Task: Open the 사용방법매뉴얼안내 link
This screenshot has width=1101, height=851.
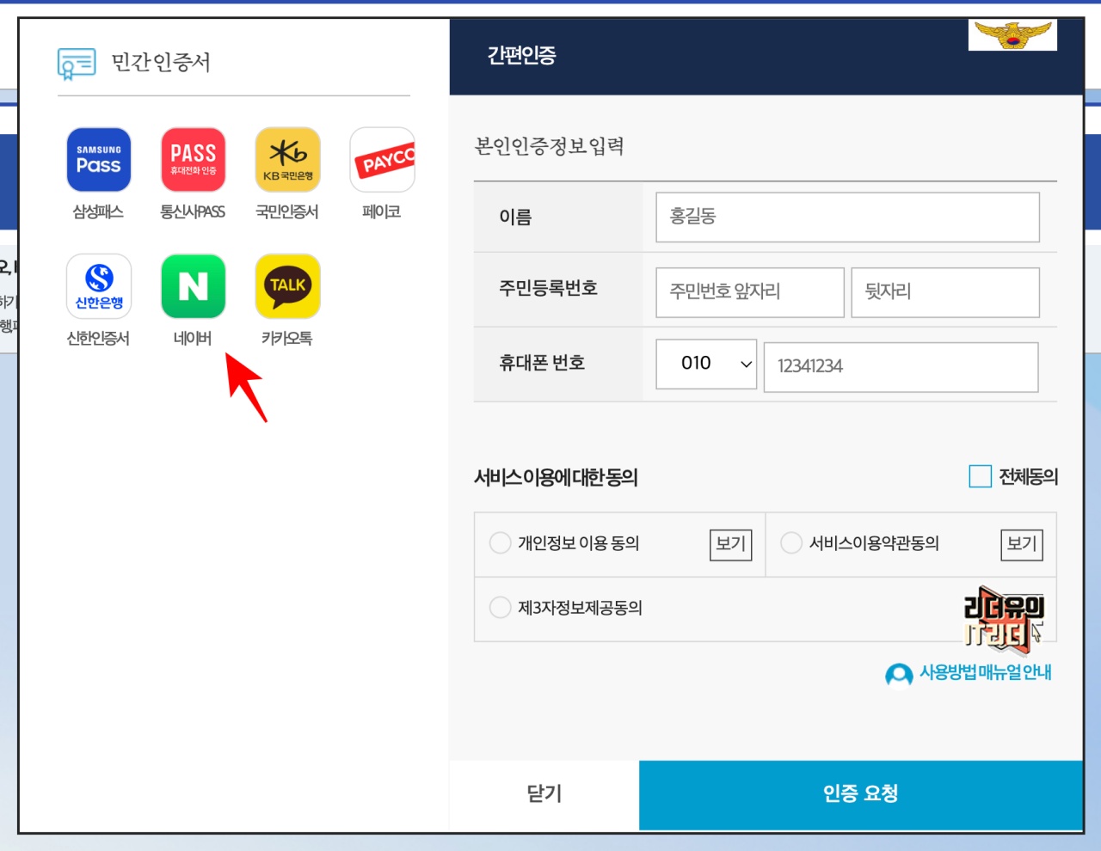Action: 986,672
